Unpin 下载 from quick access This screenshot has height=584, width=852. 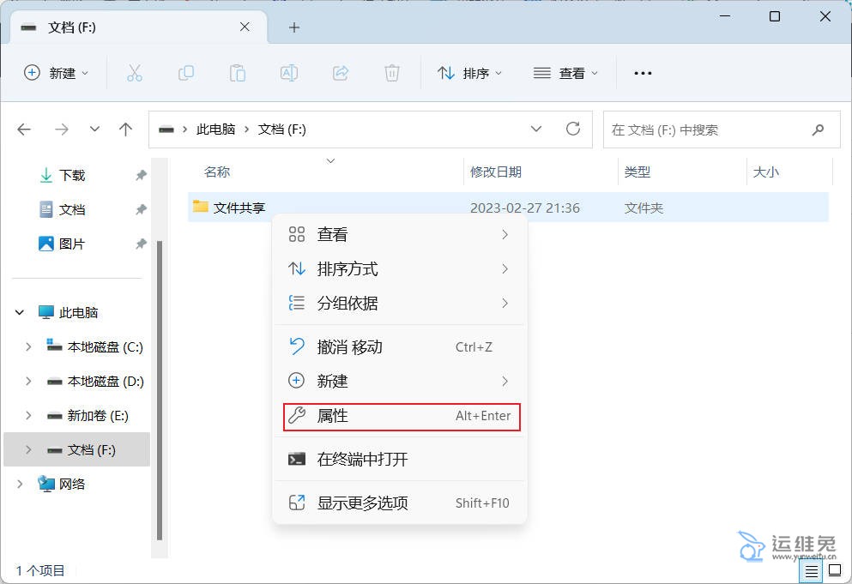tap(141, 175)
